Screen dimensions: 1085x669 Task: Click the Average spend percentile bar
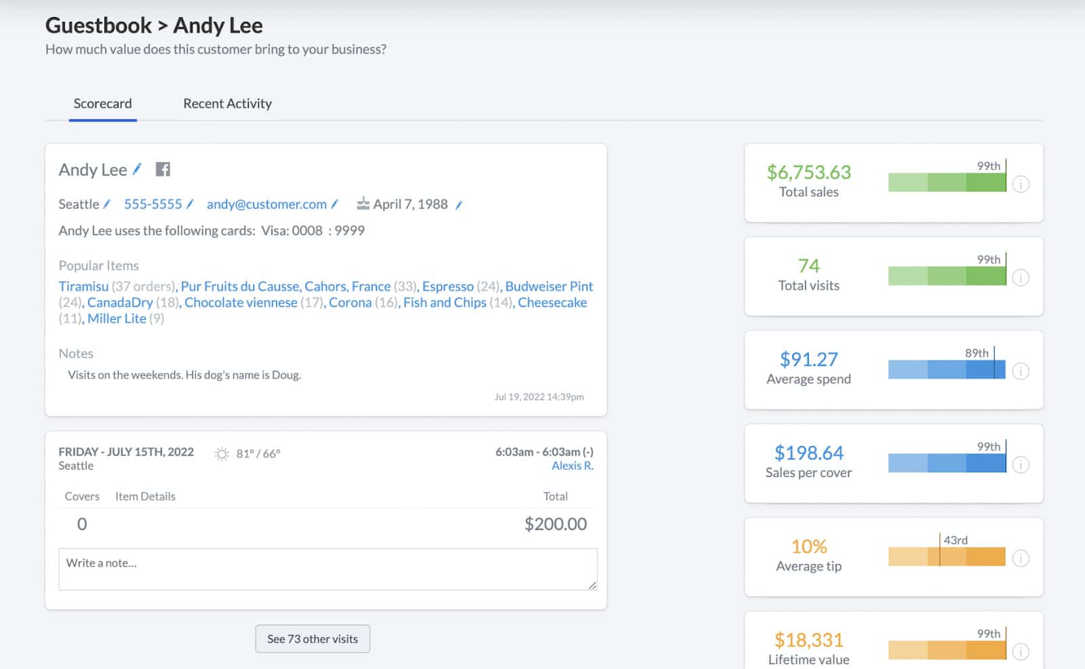click(x=947, y=369)
